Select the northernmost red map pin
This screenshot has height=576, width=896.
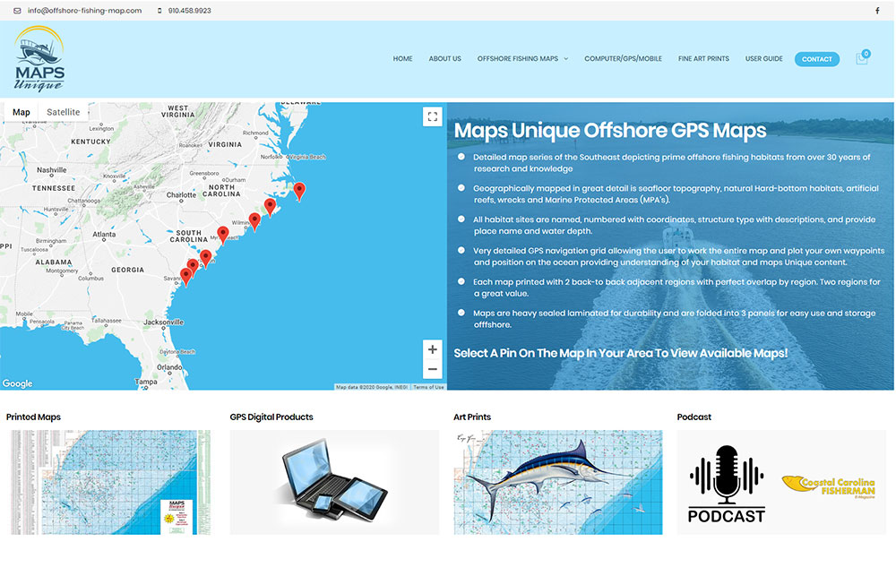pyautogui.click(x=299, y=192)
